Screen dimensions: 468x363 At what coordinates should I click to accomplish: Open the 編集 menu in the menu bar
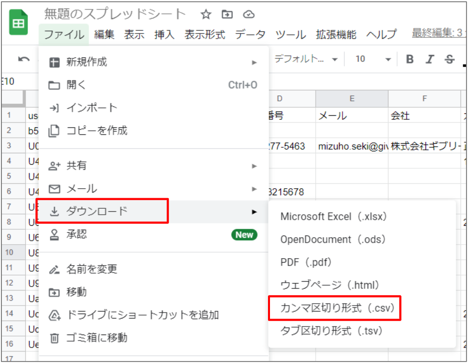tap(104, 34)
